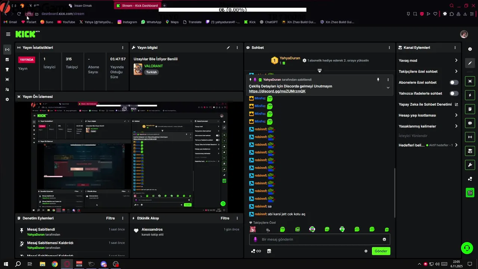Click the VALORANT category link
The width and height of the screenshot is (478, 269).
(x=153, y=66)
